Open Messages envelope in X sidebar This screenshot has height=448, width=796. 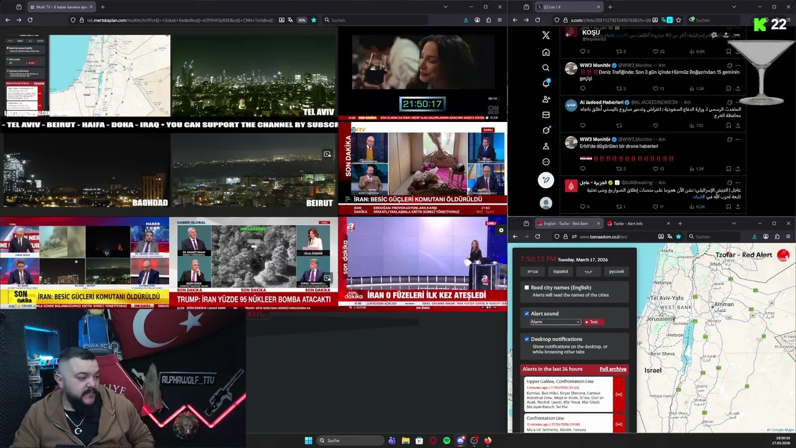pyautogui.click(x=546, y=114)
